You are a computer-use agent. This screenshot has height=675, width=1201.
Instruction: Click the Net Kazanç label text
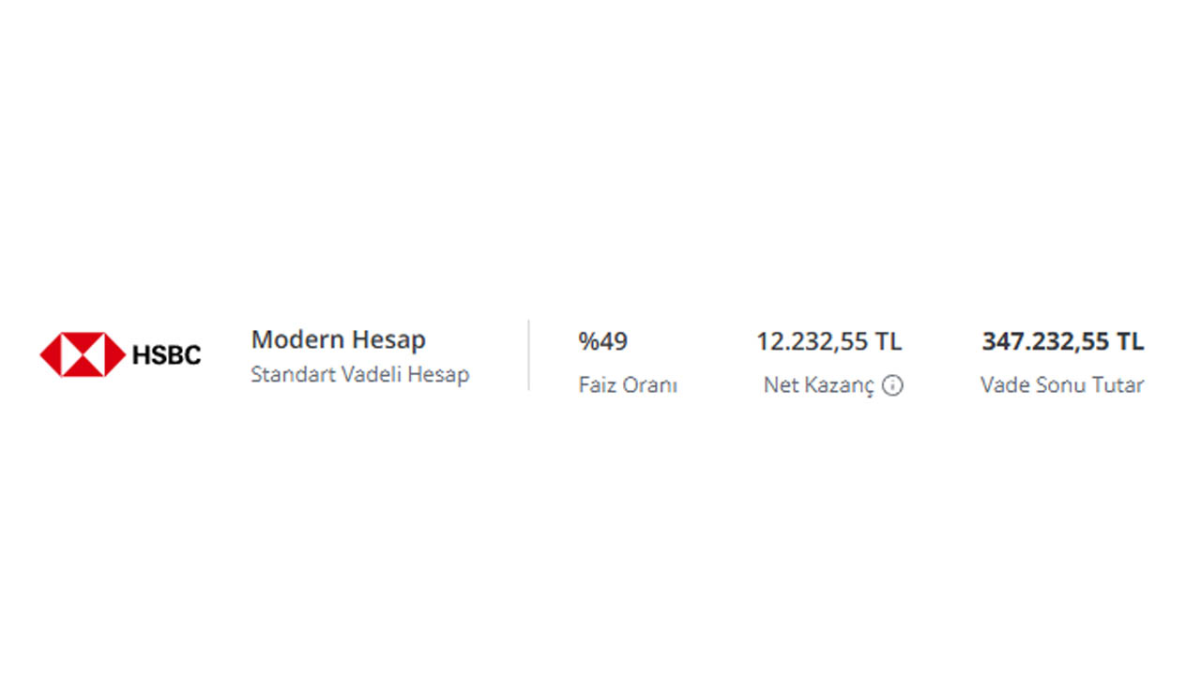819,385
